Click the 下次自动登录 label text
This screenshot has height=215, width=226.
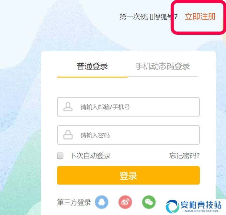(90, 156)
